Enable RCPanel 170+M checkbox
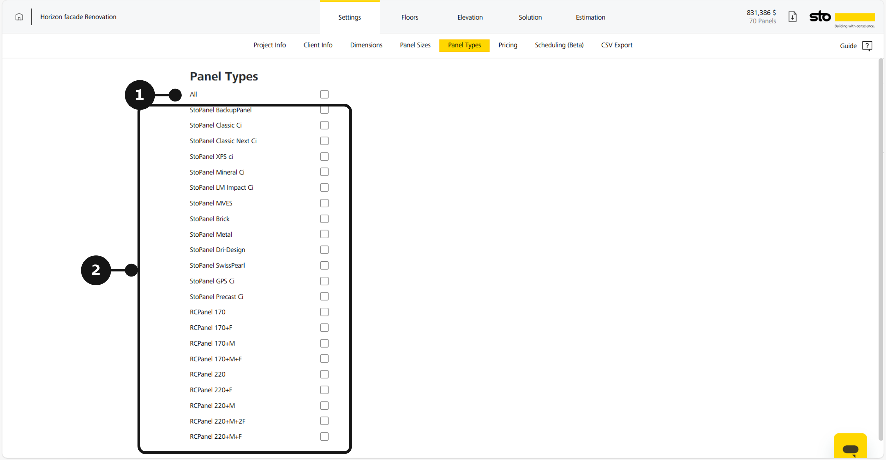Viewport: 886px width, 460px height. click(324, 343)
